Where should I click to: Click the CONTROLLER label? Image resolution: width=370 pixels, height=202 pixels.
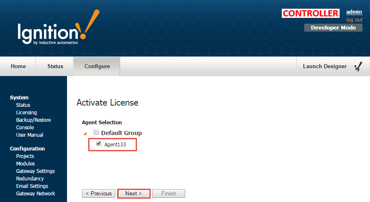310,13
